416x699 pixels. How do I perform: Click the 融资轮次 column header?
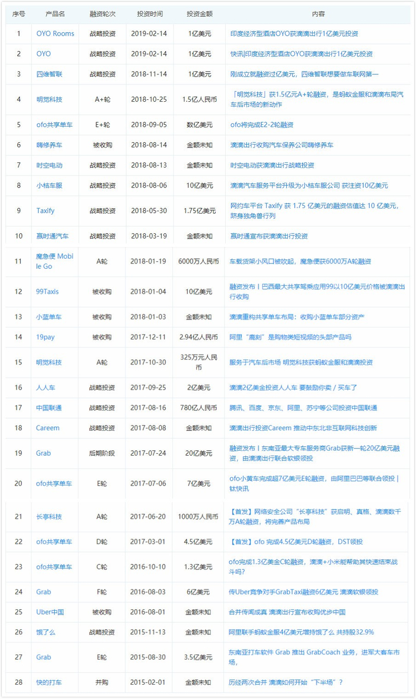tap(102, 14)
